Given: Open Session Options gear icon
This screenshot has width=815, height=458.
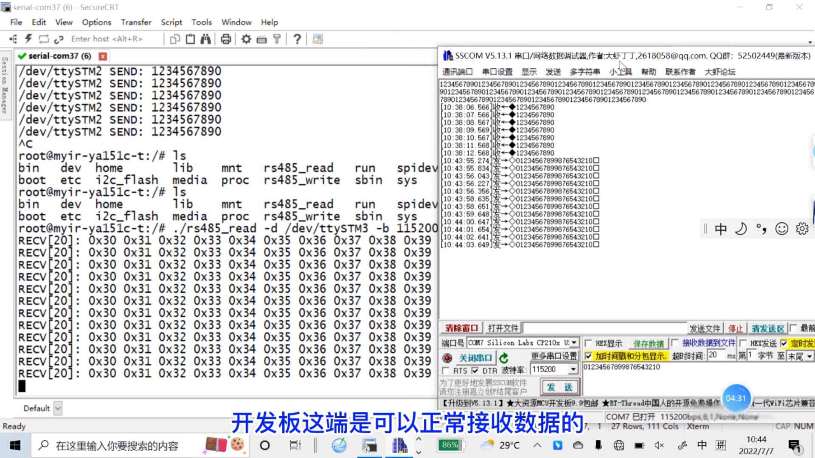Looking at the screenshot, I should click(246, 39).
